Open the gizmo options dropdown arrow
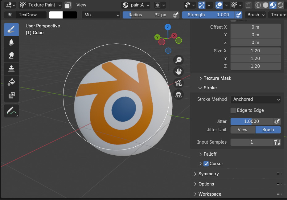Viewport: 287px width, 200px height. 209,5
